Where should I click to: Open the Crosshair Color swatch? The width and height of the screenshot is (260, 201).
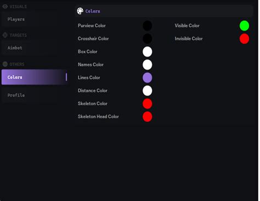[148, 38]
